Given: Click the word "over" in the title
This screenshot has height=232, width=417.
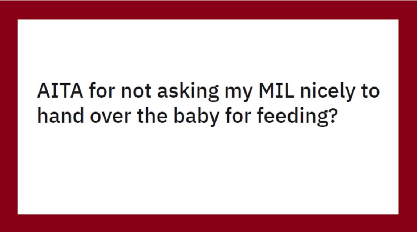Looking at the screenshot, I should (110, 117).
